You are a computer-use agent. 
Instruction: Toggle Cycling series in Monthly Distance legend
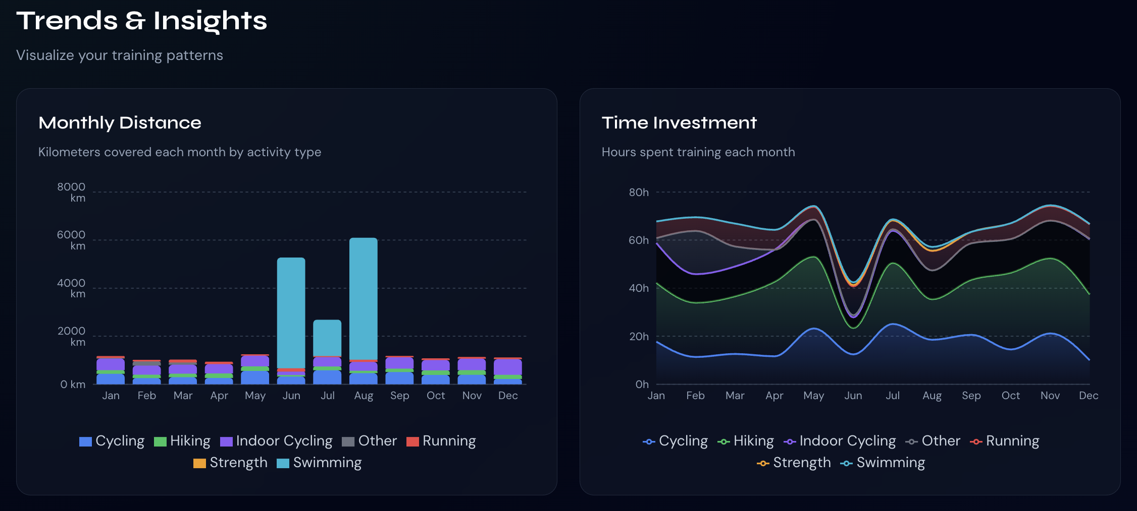[112, 441]
